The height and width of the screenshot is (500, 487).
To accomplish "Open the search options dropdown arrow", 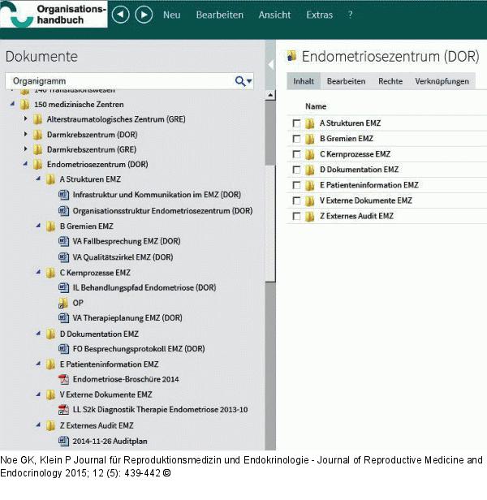I will [249, 81].
